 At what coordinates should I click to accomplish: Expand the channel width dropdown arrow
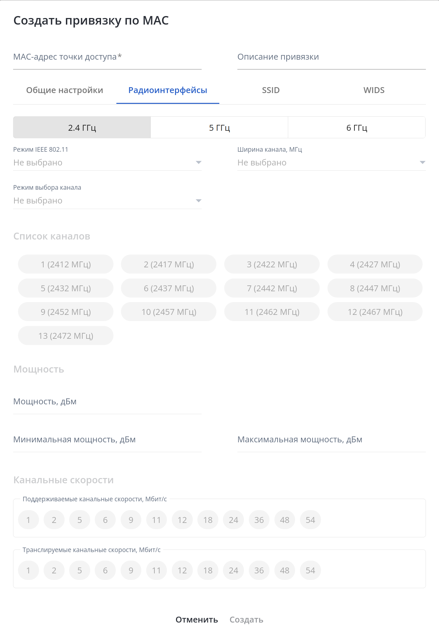[x=422, y=163]
